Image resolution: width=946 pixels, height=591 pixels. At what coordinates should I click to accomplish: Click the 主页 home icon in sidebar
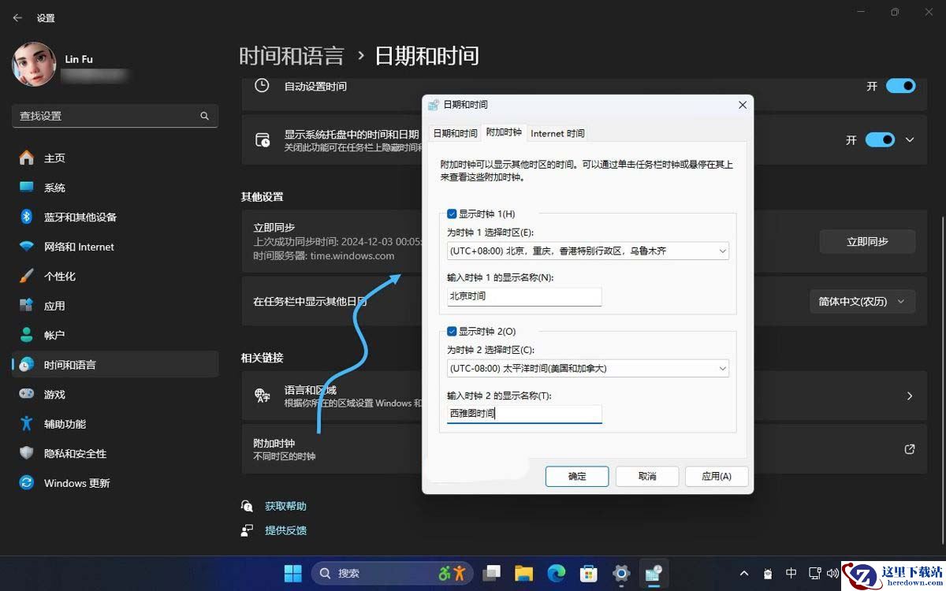point(27,158)
